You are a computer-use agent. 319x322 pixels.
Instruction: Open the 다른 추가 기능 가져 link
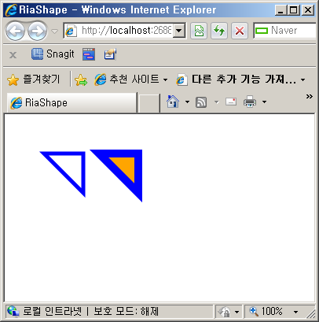240,80
